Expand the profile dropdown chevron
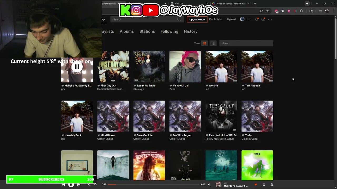The image size is (337, 189). pyautogui.click(x=248, y=19)
